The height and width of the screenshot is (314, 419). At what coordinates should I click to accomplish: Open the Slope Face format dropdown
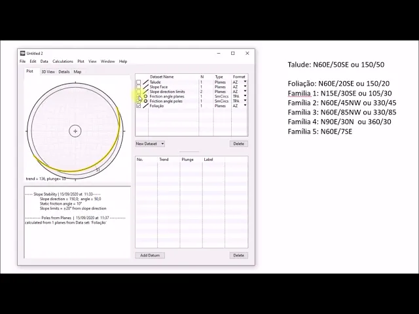click(245, 86)
